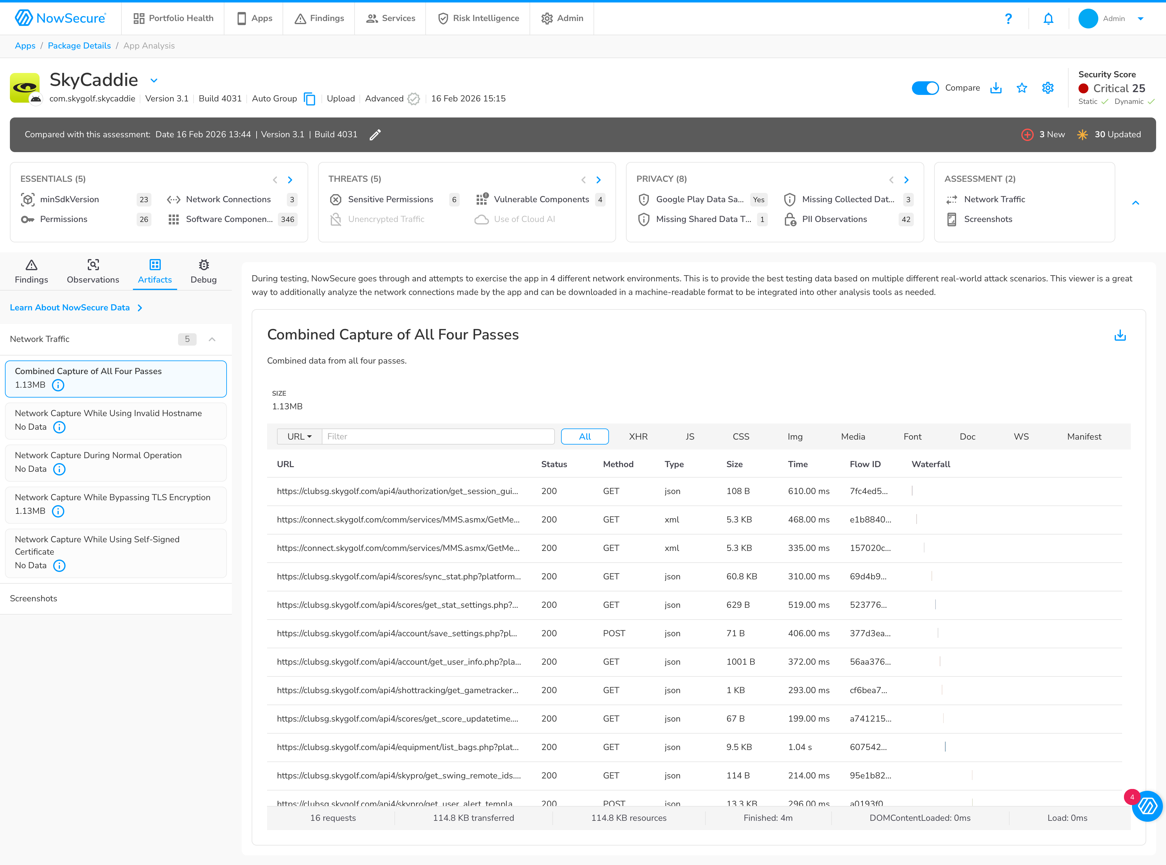
Task: Star the SkyCaddie assessment
Action: point(1022,88)
